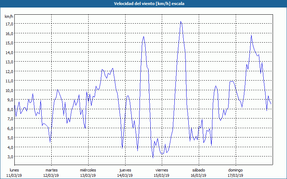This screenshot has height=179, width=287.
Task: Click the 9,0 y-axis value
Action: click(x=10, y=100)
